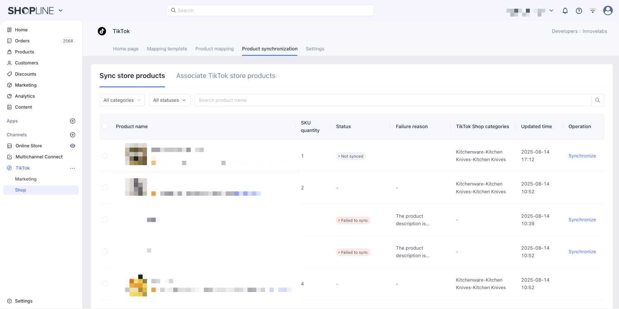Screen dimensions: 619x309
Task: Click the user profile avatar icon
Action: point(608,11)
